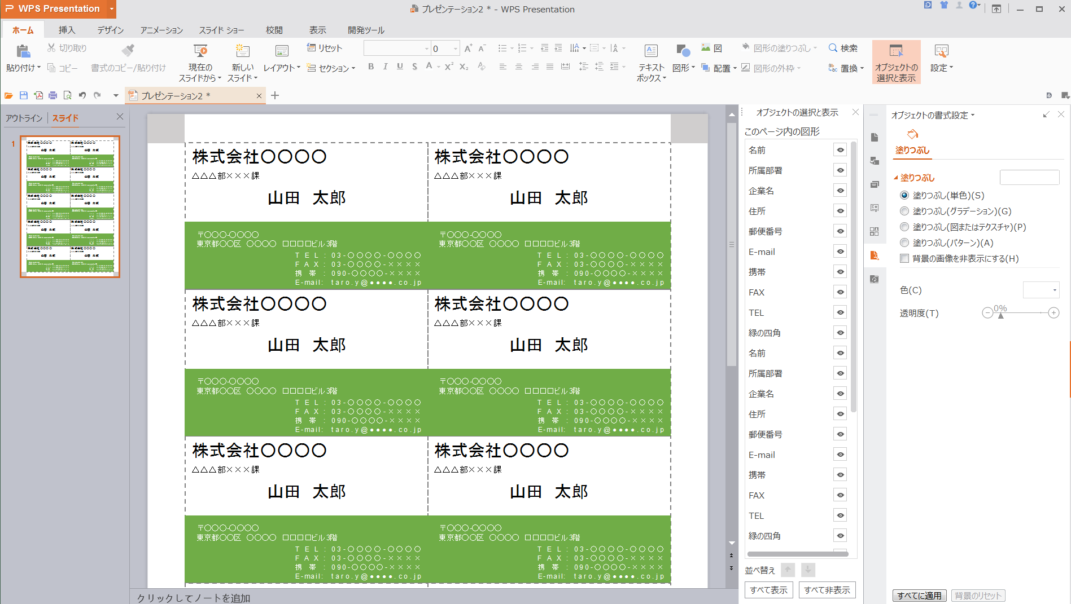Click the Save icon in quick access bar
The height and width of the screenshot is (604, 1071).
pos(23,95)
